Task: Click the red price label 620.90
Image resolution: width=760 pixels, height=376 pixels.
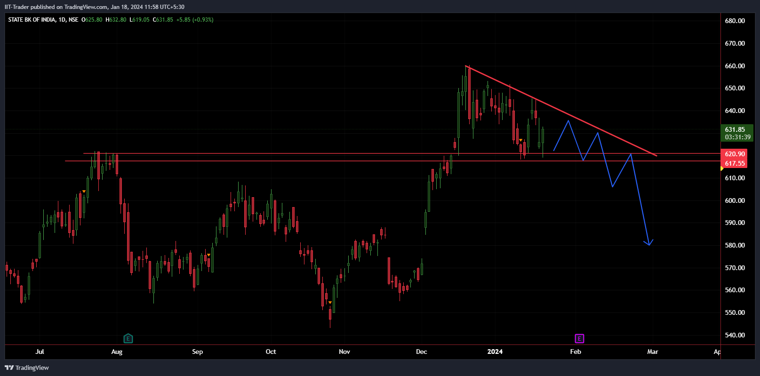Action: [x=735, y=154]
